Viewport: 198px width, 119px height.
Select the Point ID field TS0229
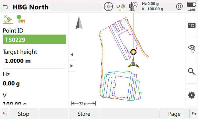coord(34,39)
